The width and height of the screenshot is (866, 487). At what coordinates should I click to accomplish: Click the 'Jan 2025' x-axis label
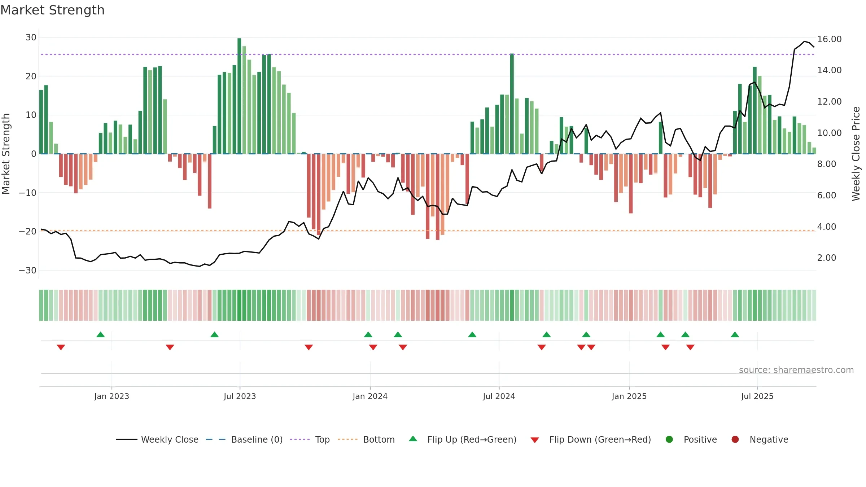pos(629,396)
